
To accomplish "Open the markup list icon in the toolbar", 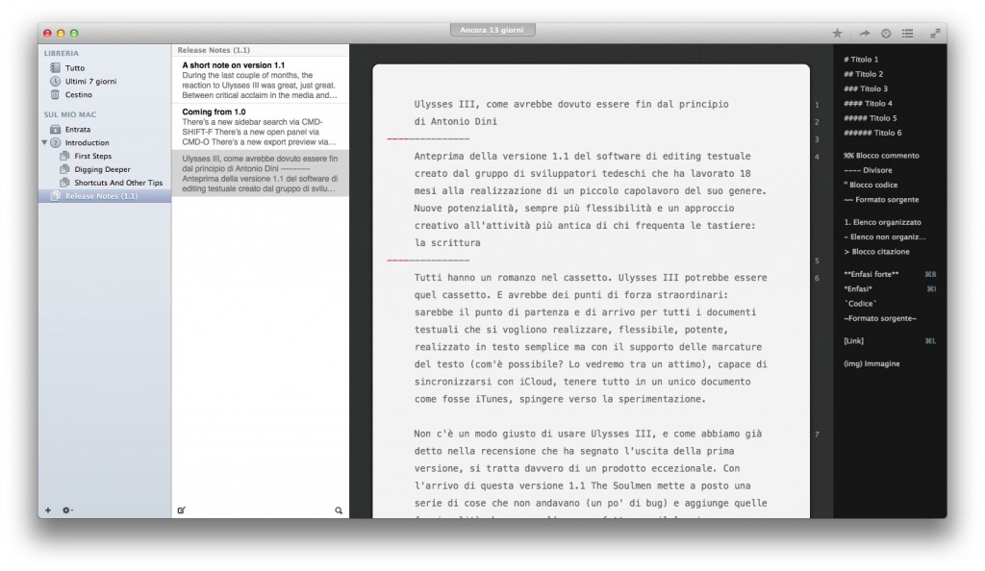I will point(907,32).
